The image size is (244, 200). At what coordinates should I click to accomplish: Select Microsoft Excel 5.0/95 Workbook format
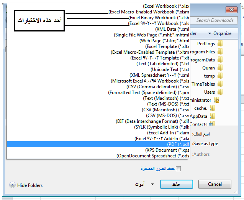(x=98, y=81)
